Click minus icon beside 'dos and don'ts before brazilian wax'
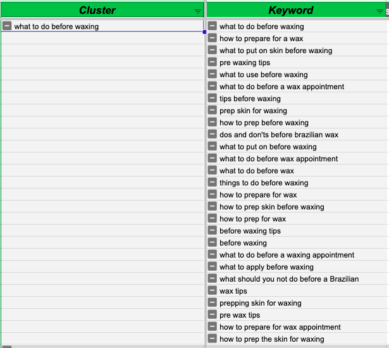This screenshot has width=389, height=348. pos(212,134)
